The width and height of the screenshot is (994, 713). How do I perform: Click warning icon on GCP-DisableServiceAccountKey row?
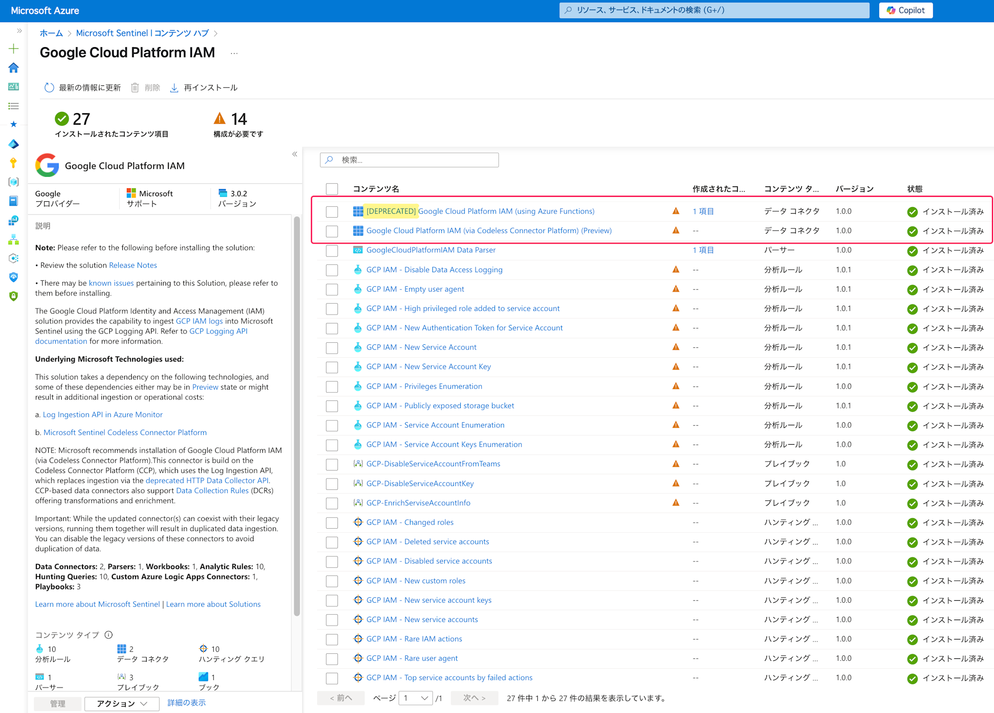676,483
